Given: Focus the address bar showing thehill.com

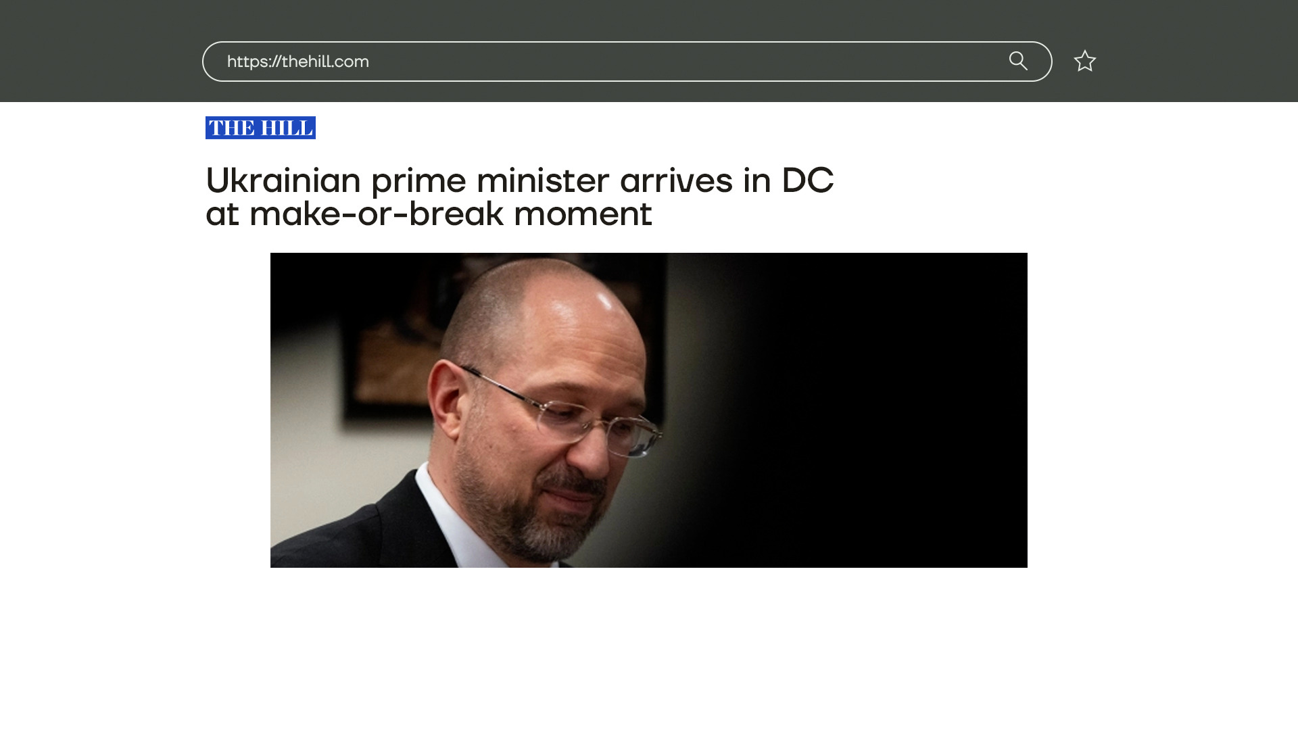Looking at the screenshot, I should pos(627,62).
